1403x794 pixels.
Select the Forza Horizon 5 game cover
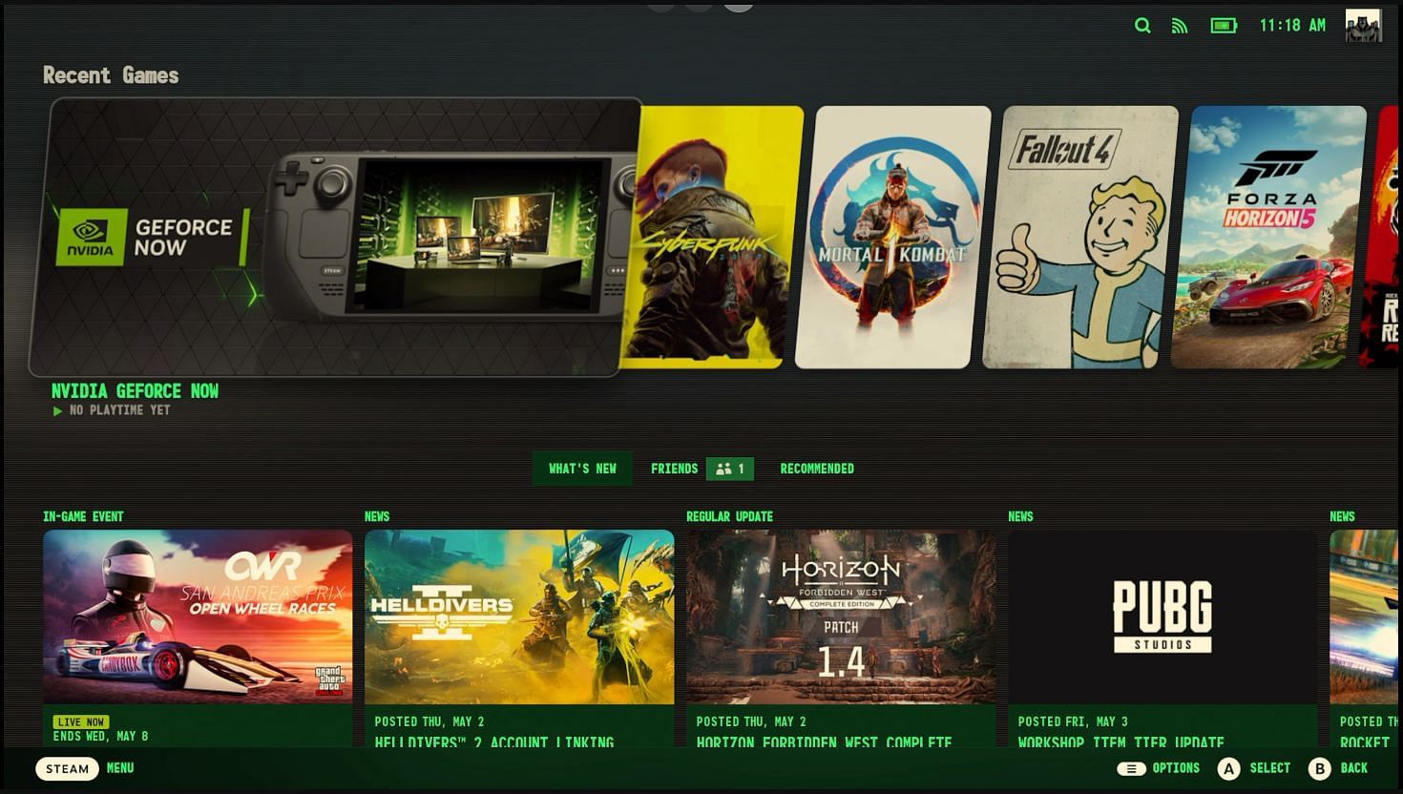click(x=1268, y=237)
